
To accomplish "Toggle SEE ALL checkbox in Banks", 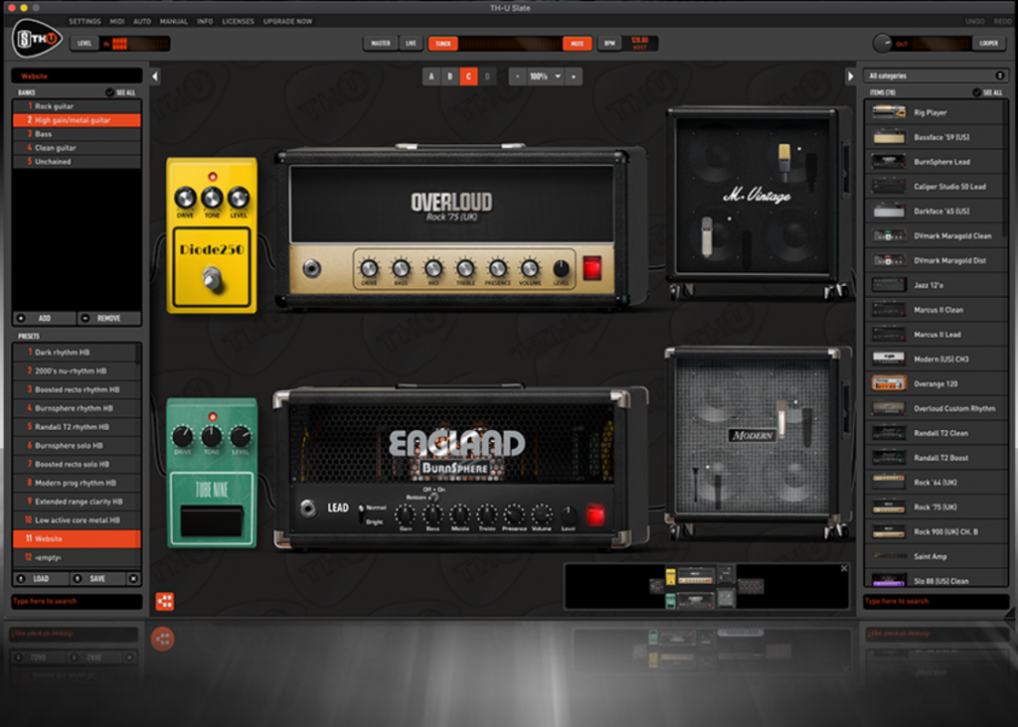I will pos(109,92).
